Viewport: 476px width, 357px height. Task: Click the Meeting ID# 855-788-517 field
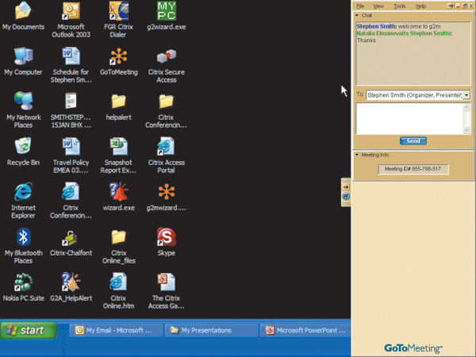(413, 169)
